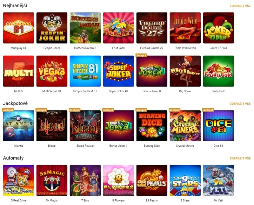Launch Simply the Best 81 slot
Screen dimensions: 254x205
(85, 71)
